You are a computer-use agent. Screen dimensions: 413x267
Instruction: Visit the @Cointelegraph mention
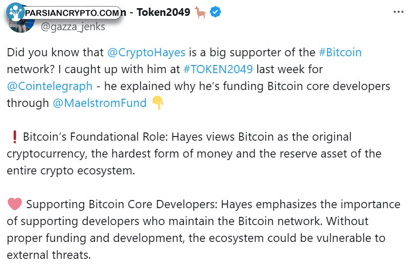point(50,86)
